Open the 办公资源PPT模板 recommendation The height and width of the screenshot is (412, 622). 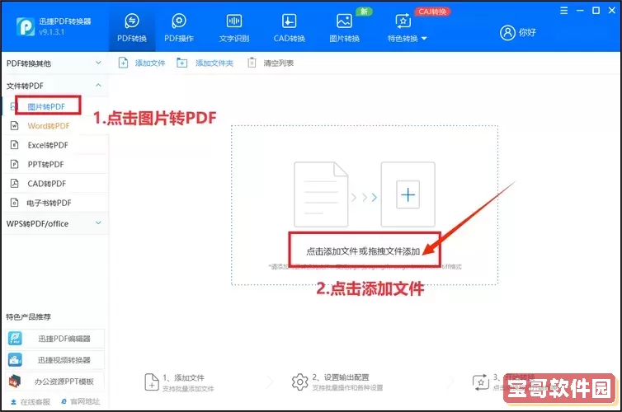point(55,382)
